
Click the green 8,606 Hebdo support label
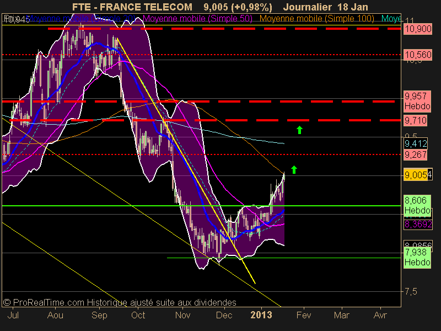pyautogui.click(x=417, y=205)
